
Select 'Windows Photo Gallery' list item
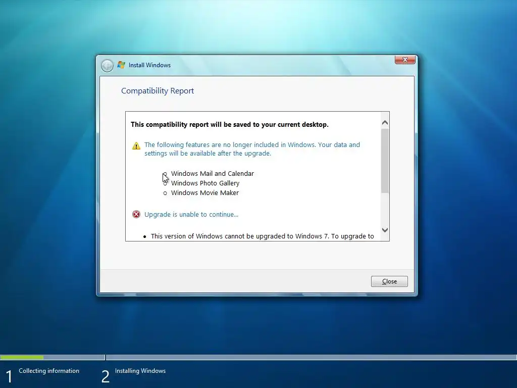[x=205, y=183]
